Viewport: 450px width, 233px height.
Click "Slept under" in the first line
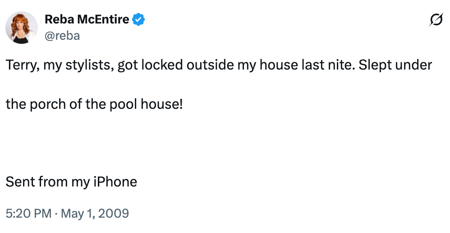coord(395,65)
